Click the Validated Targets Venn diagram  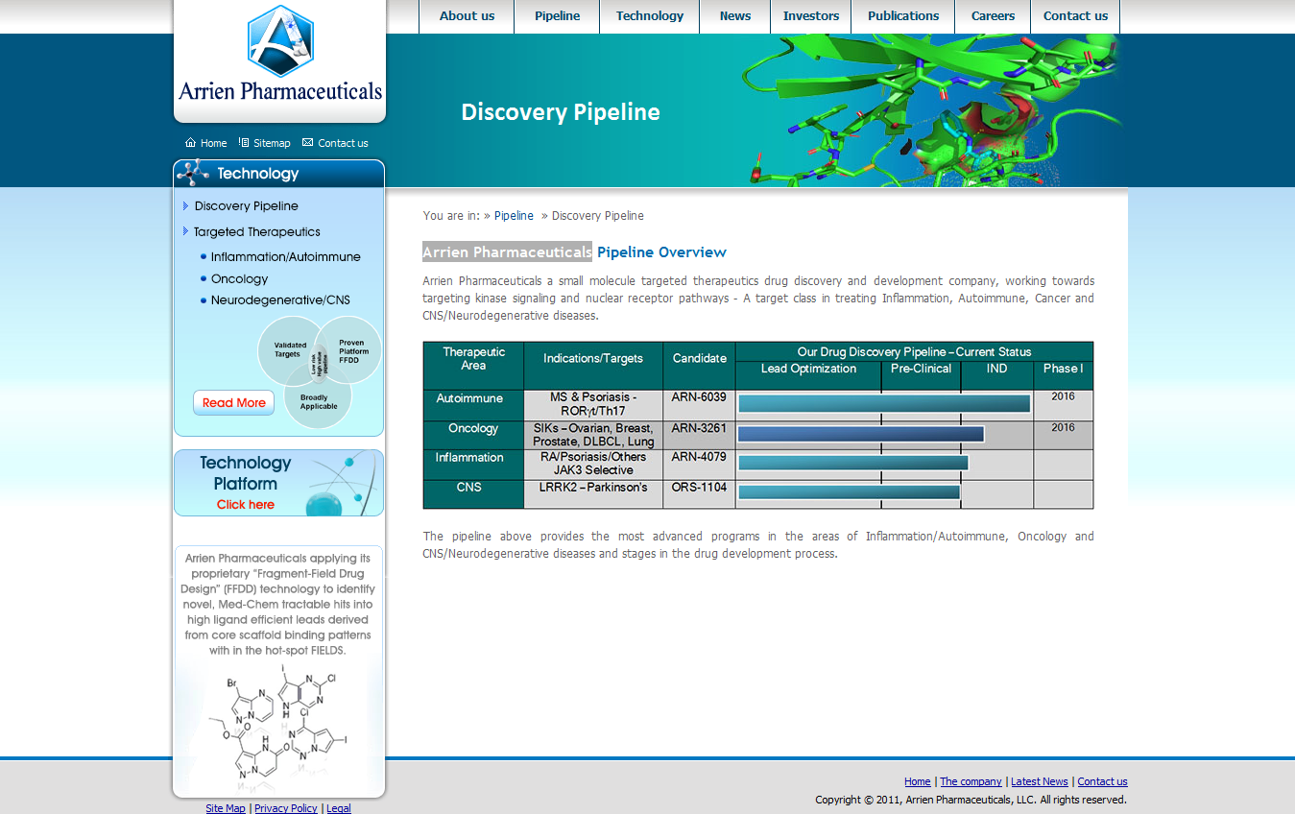click(x=319, y=372)
